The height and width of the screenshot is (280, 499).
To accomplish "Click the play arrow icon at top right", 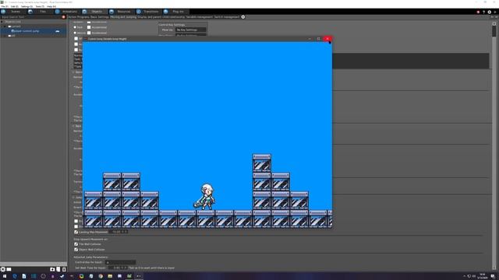I will coord(495,12).
